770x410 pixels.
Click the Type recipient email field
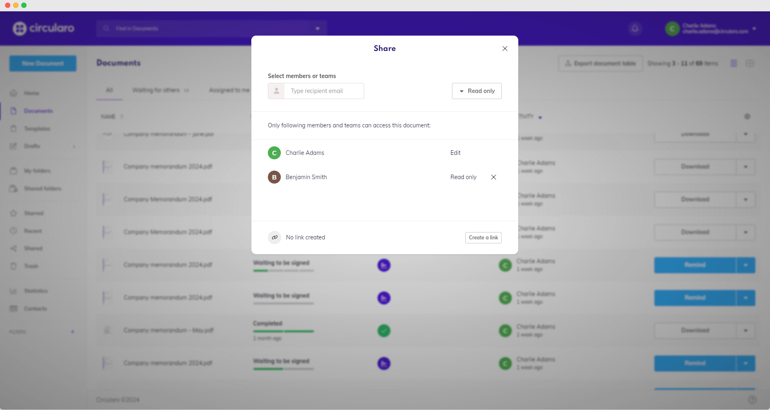[x=324, y=91]
